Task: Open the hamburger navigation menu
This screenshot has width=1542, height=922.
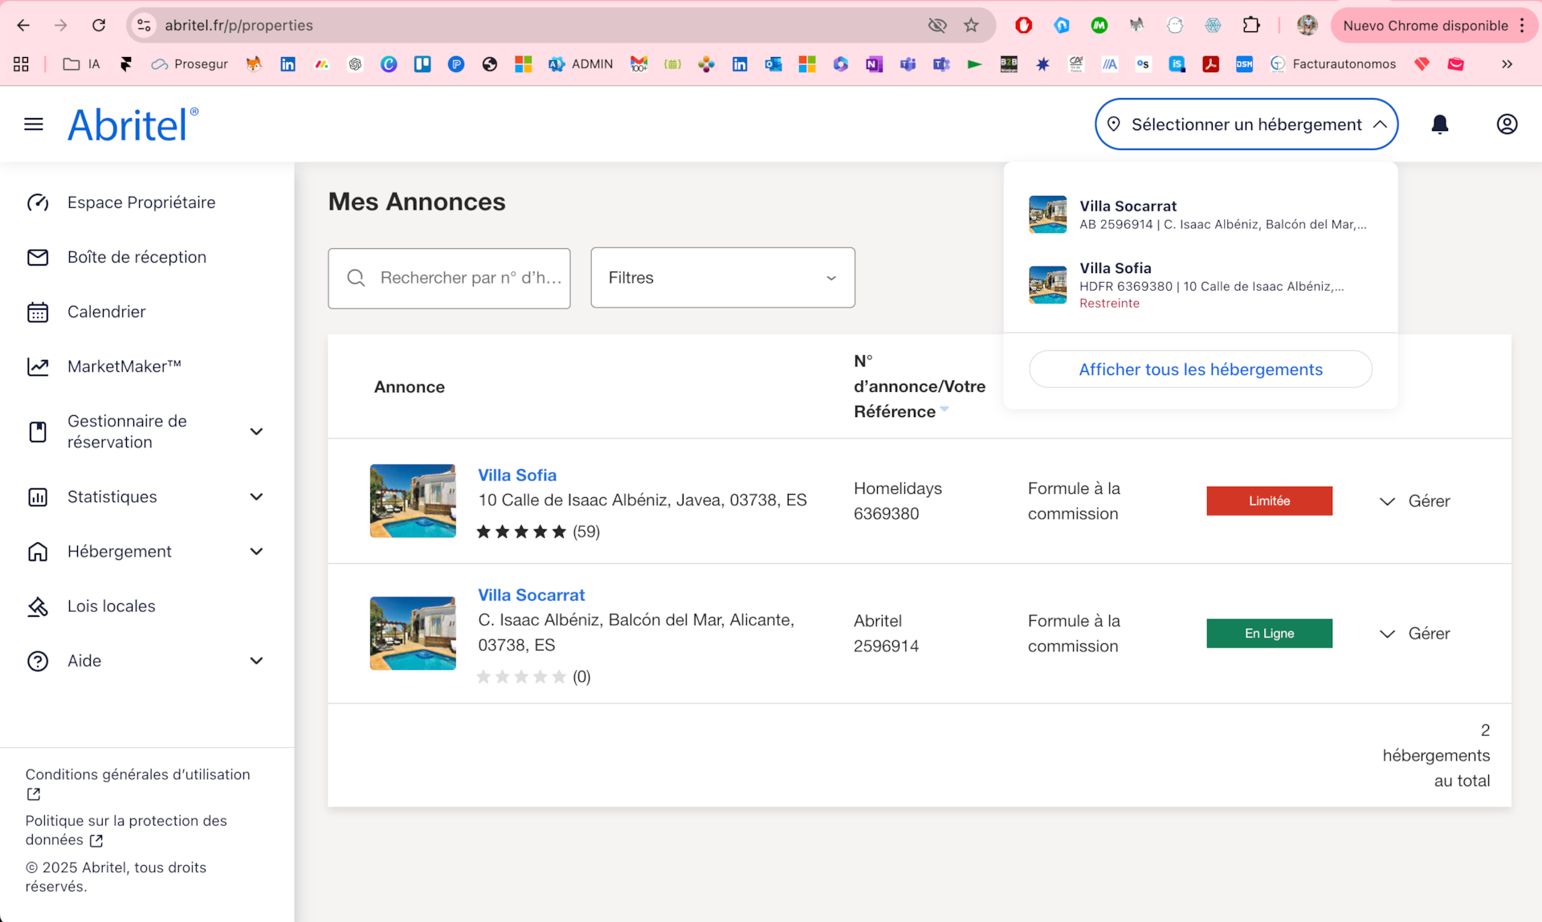Action: coord(34,124)
